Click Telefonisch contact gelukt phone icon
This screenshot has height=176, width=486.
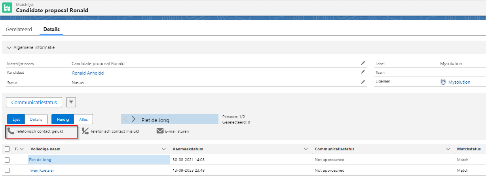(x=11, y=131)
